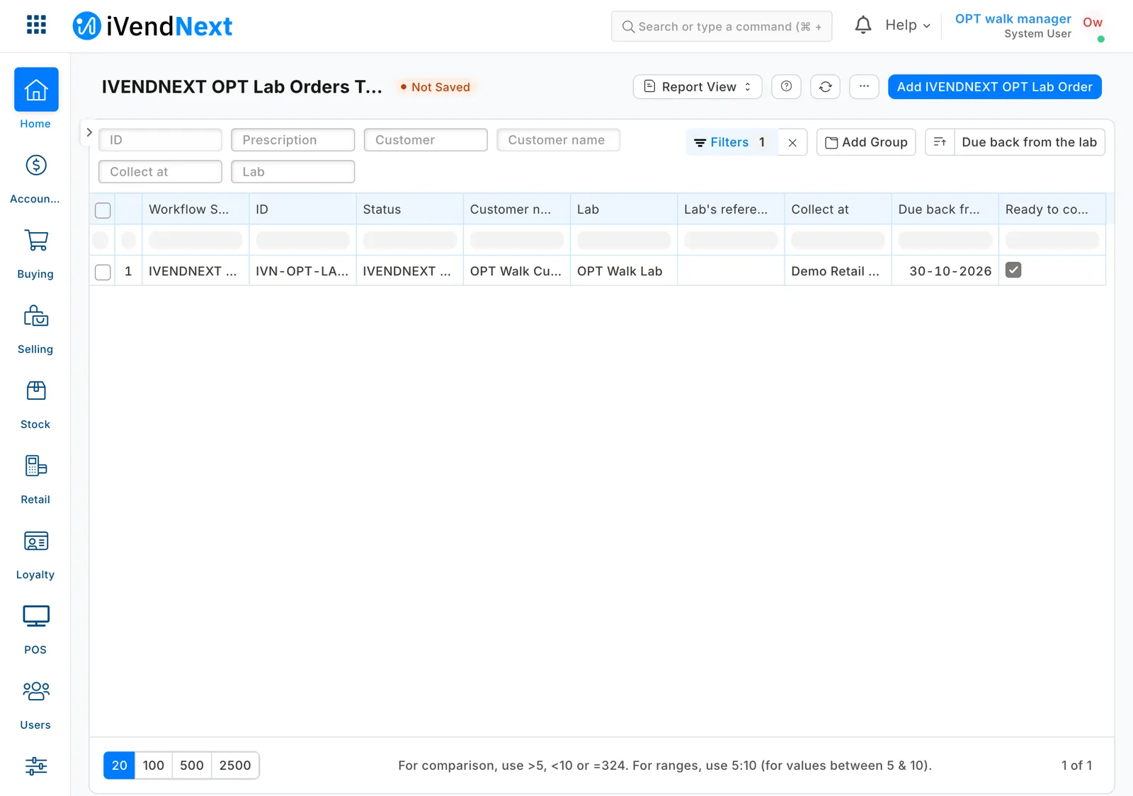Refresh the lab orders report

[x=825, y=87]
